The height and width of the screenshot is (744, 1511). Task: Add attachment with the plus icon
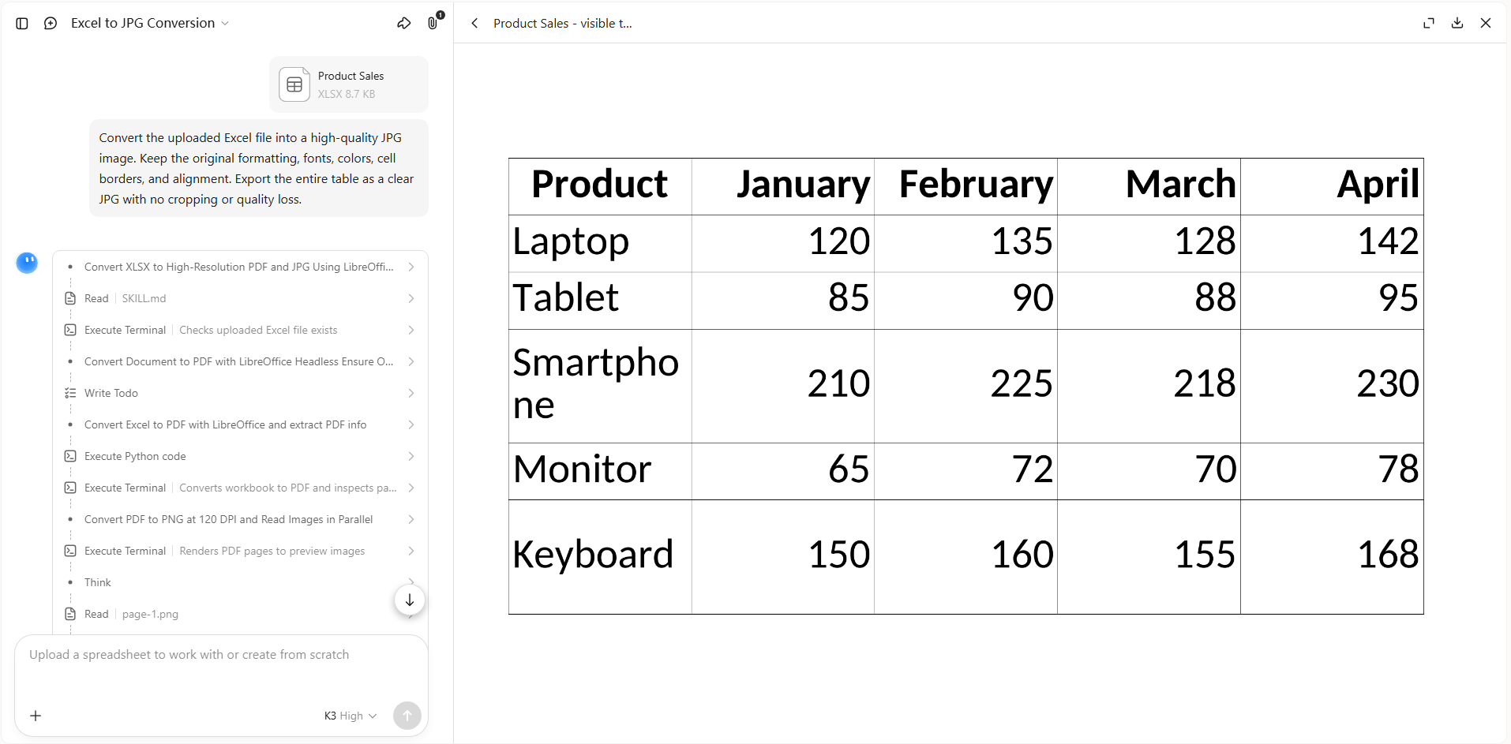(x=36, y=716)
